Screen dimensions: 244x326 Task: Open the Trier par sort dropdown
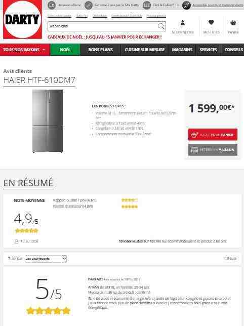coord(46,259)
